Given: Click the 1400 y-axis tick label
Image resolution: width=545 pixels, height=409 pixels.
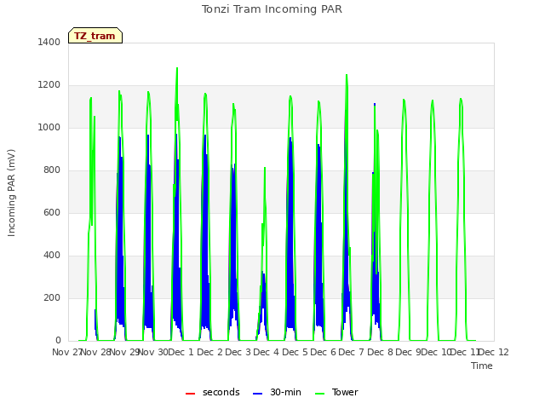Looking at the screenshot, I should click(x=49, y=42).
